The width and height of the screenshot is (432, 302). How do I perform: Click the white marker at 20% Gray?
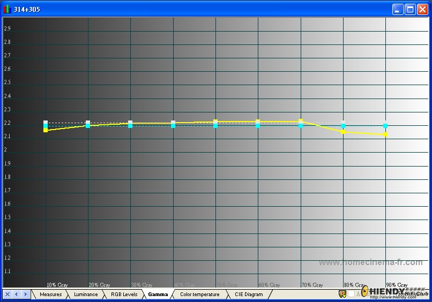(88, 122)
